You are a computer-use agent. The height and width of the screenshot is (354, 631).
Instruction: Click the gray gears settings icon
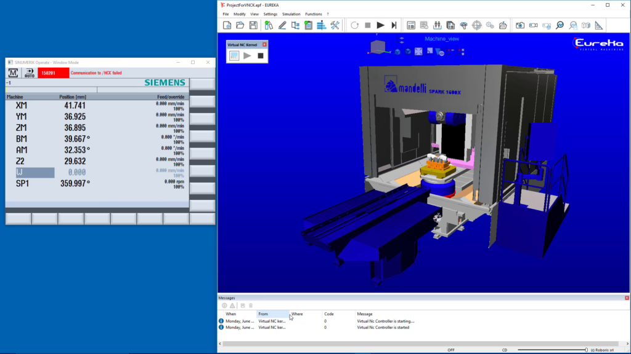click(x=490, y=25)
